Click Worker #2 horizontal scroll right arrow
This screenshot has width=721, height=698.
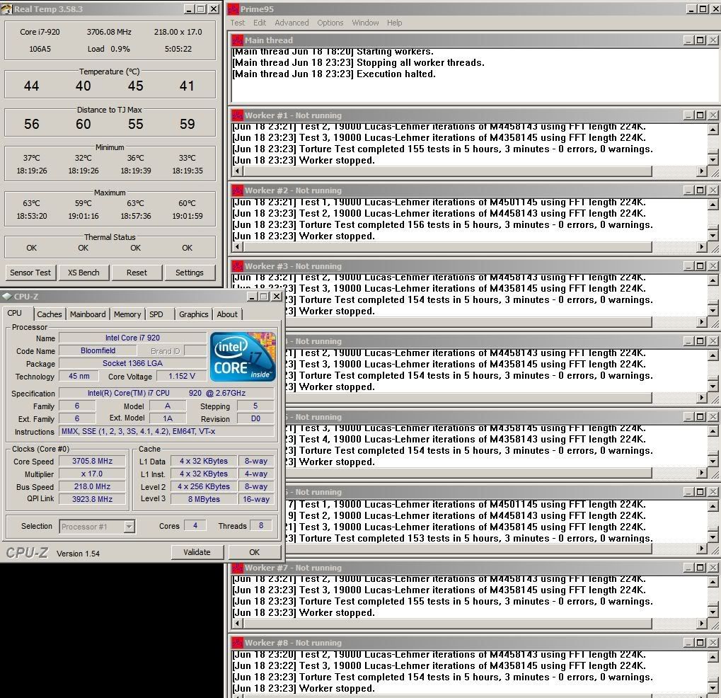pyautogui.click(x=702, y=246)
